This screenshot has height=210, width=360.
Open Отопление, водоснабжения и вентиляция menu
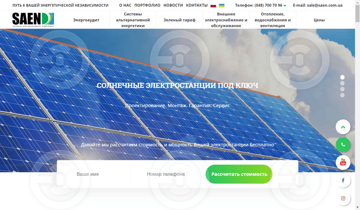coord(273,20)
